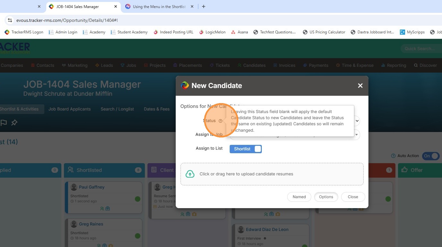The width and height of the screenshot is (442, 247).
Task: Open Paul Gaffney's candidate card name
Action: pos(92,187)
